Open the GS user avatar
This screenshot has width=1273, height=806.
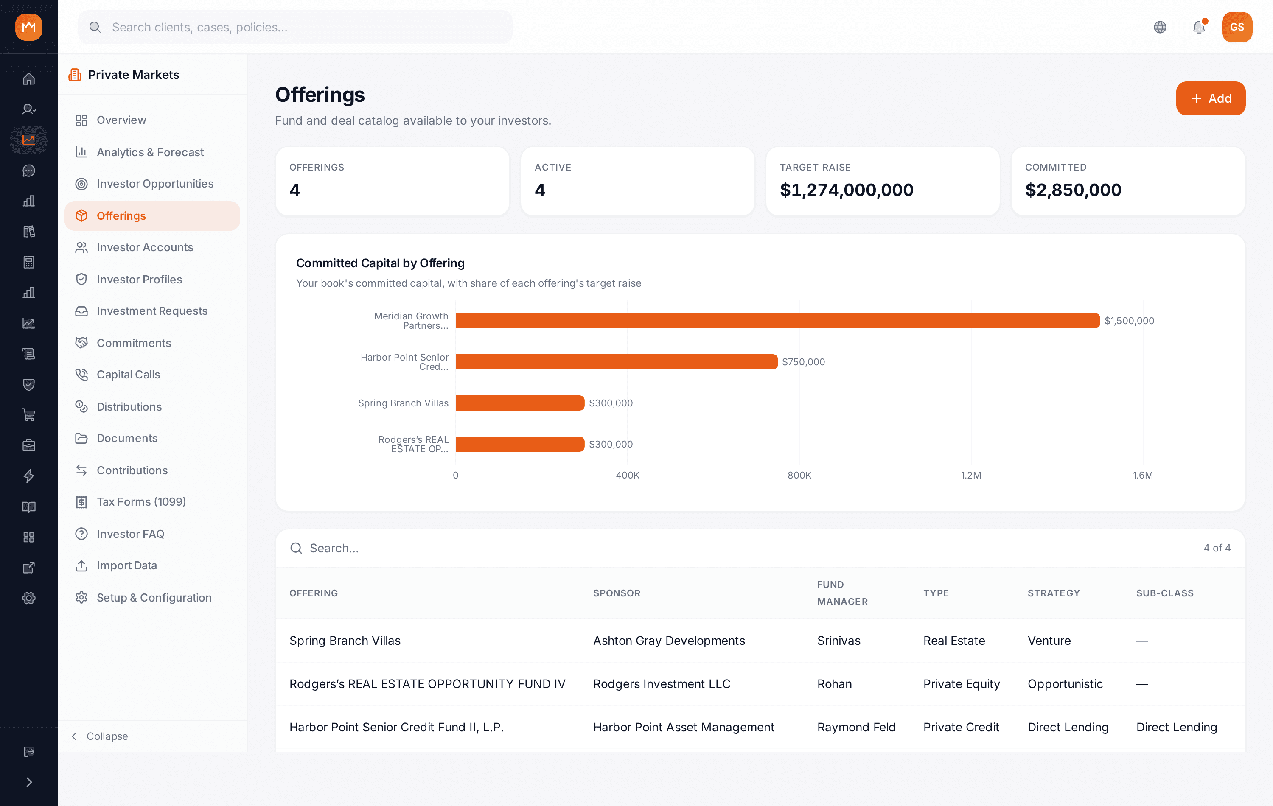coord(1237,27)
